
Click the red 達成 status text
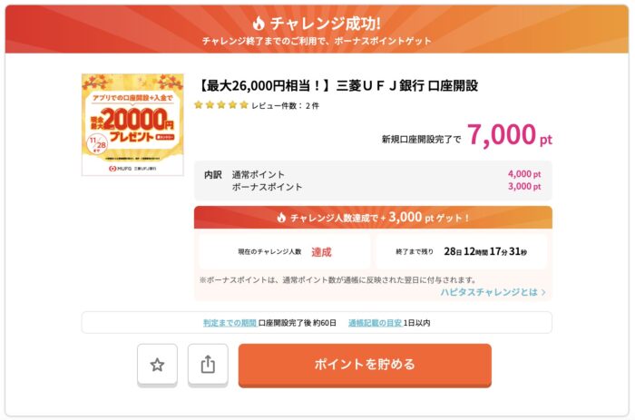(x=321, y=251)
